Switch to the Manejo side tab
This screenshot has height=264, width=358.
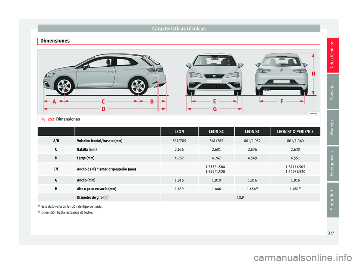pyautogui.click(x=333, y=128)
